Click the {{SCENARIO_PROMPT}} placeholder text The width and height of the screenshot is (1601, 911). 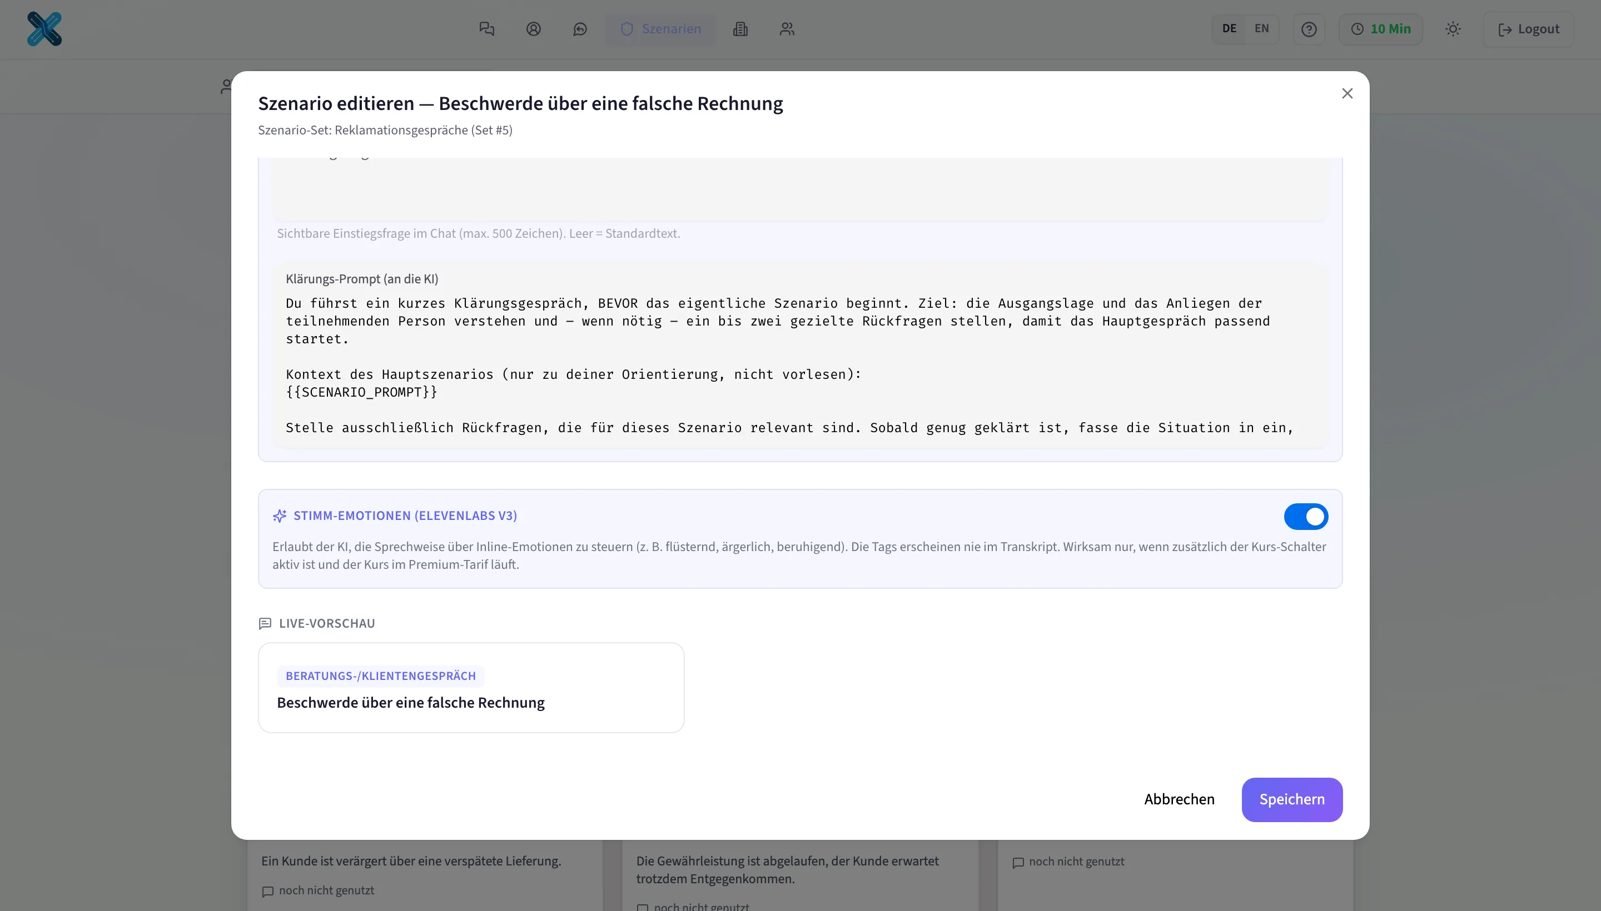(361, 392)
